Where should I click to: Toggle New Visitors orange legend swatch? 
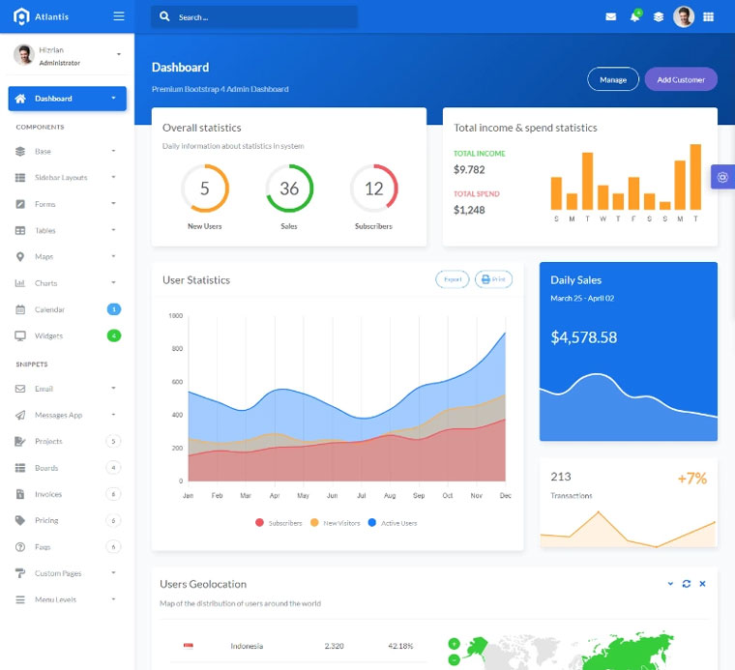coord(314,523)
